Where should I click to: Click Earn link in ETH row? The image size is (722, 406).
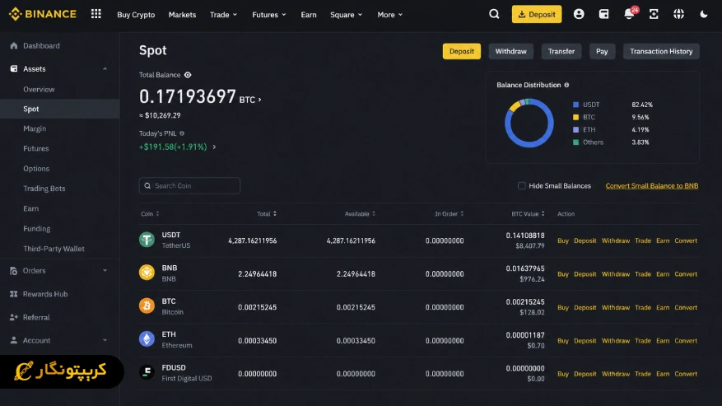coord(663,341)
